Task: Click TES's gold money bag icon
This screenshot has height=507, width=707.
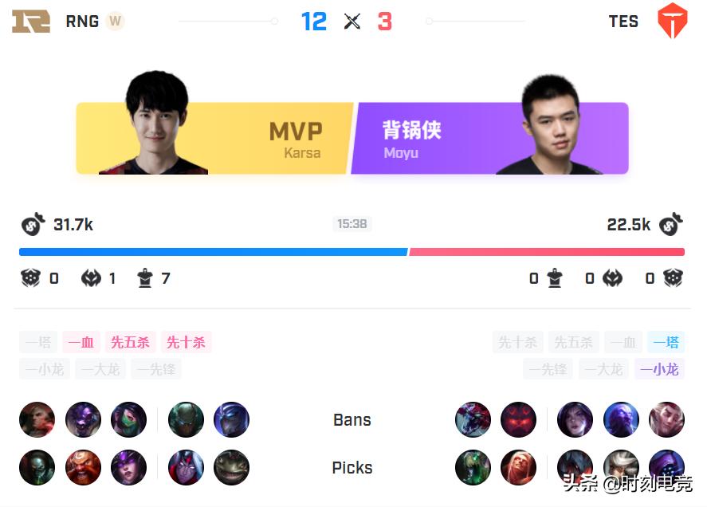Action: (x=671, y=224)
